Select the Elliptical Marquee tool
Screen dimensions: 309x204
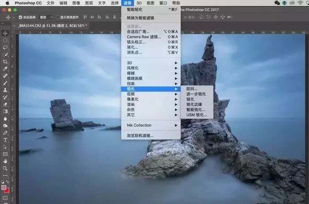click(x=5, y=40)
